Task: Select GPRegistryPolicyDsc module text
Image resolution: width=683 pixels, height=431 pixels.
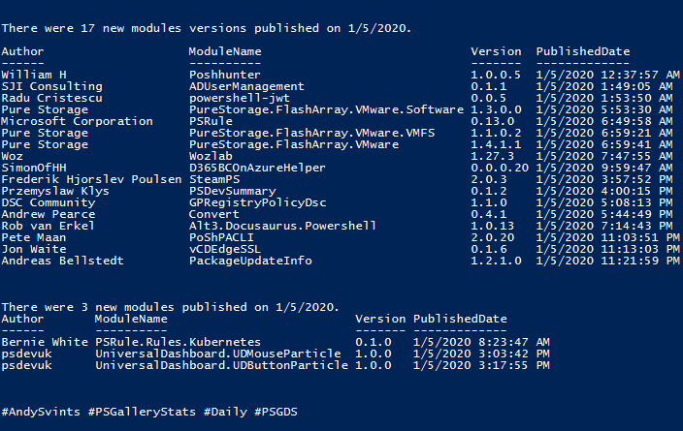Action: (x=257, y=202)
